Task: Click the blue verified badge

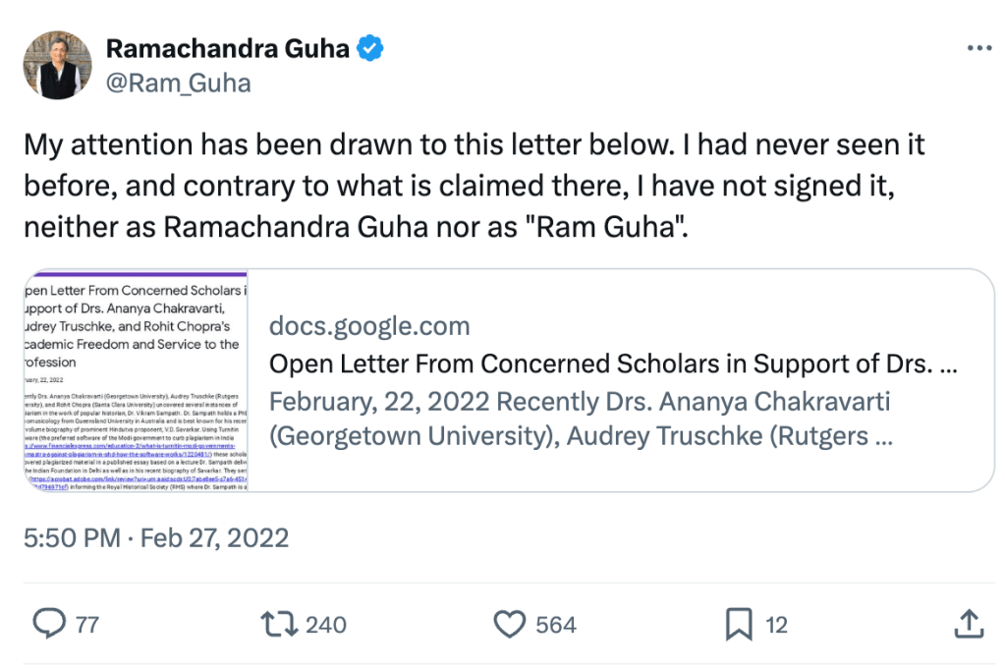Action: [370, 47]
